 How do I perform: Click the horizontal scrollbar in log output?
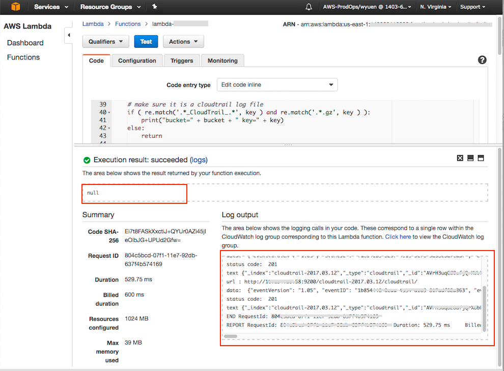click(231, 336)
